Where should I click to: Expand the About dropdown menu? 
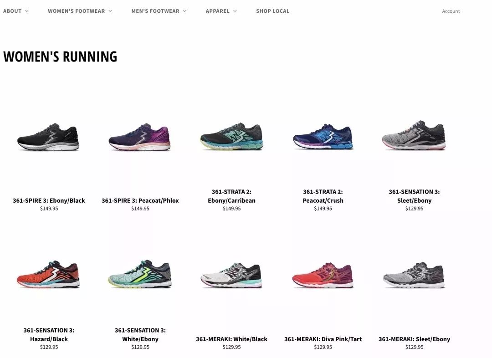point(15,11)
